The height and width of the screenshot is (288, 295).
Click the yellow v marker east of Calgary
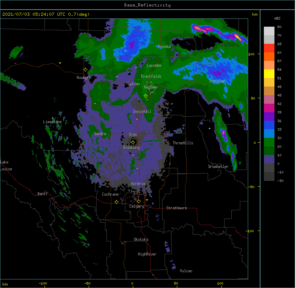147,200
